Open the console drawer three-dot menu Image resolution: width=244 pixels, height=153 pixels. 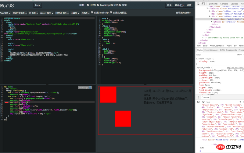tap(198, 97)
